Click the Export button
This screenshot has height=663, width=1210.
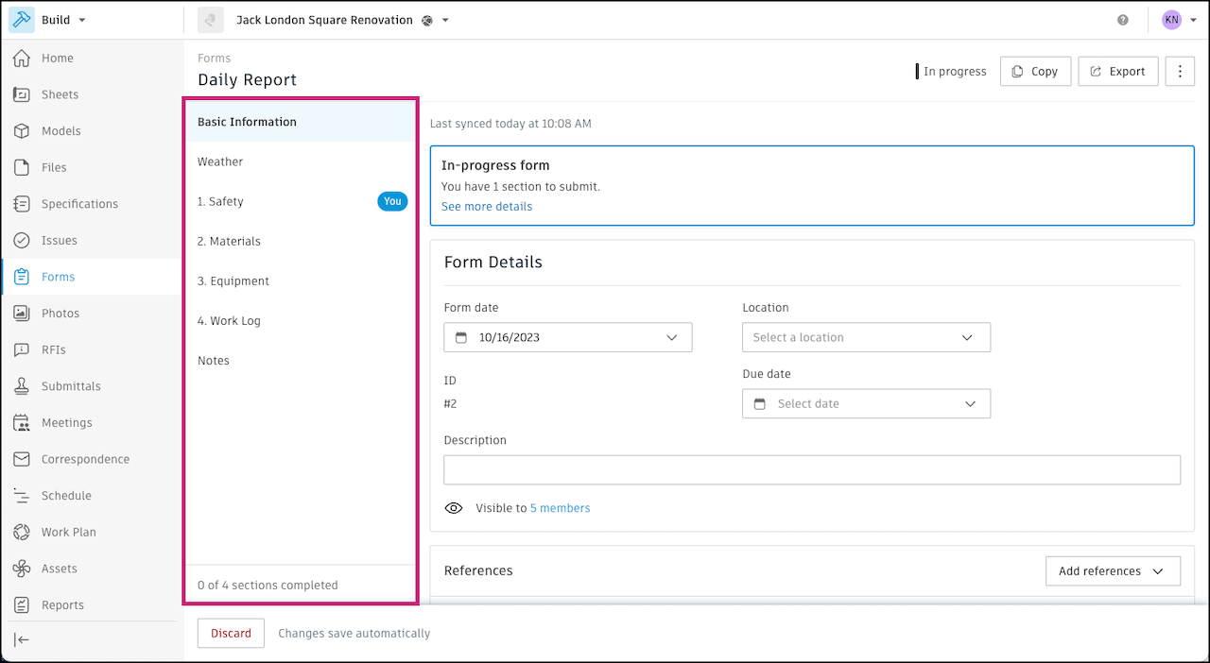(1117, 72)
